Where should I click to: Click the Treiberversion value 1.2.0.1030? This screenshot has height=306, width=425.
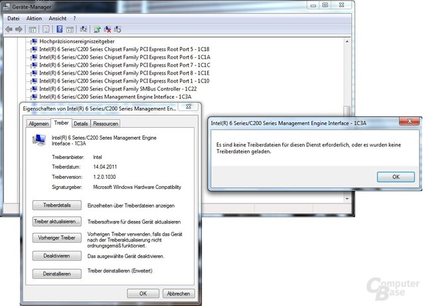pos(104,177)
